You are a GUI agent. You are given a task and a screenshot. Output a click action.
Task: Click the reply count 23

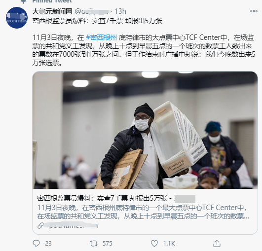48,244
